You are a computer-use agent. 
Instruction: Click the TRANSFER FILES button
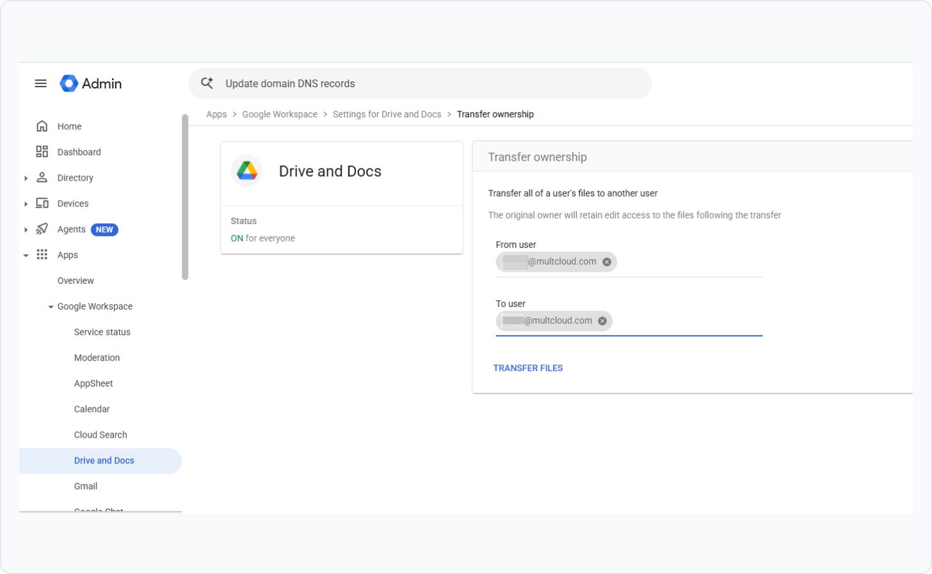tap(528, 368)
